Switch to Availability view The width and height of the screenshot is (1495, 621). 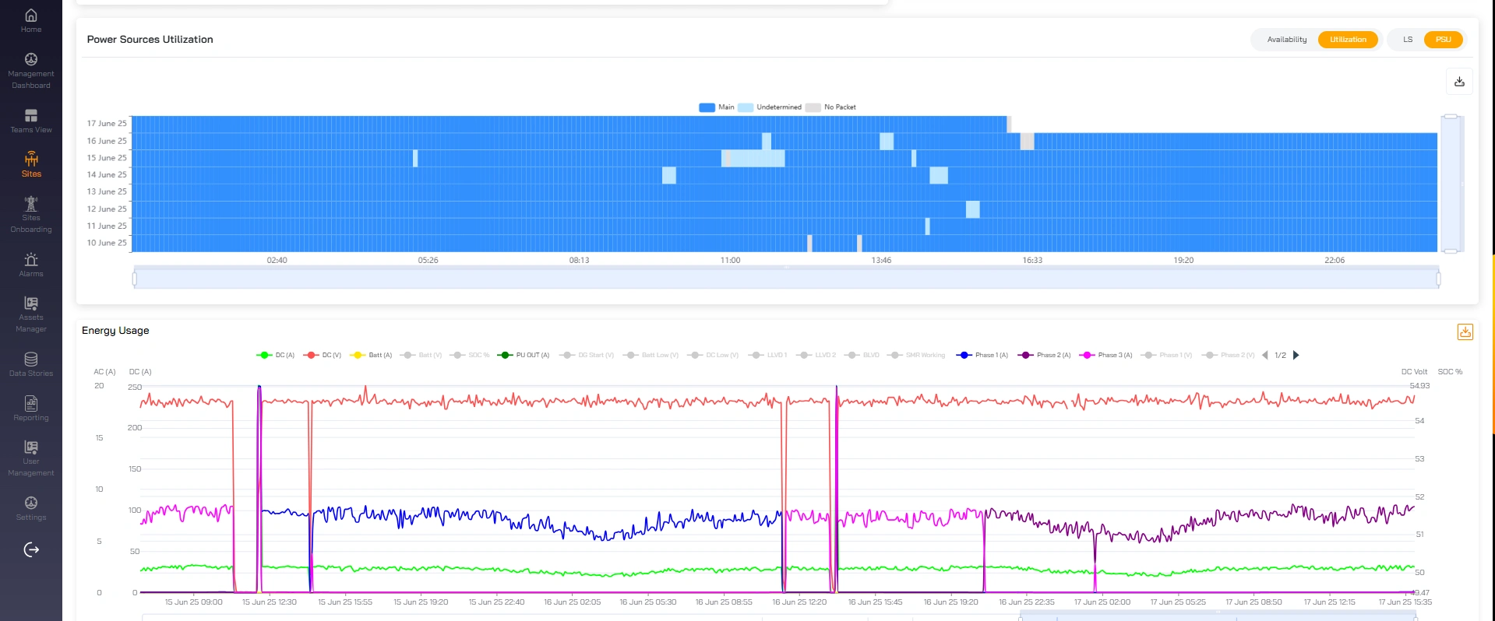tap(1286, 40)
